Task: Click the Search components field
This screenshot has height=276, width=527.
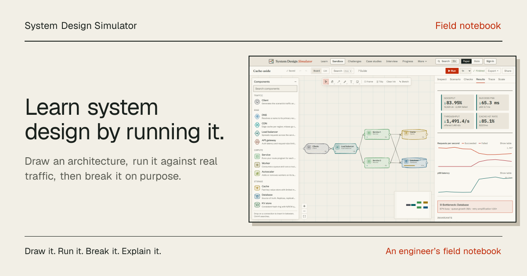Action: pos(275,88)
